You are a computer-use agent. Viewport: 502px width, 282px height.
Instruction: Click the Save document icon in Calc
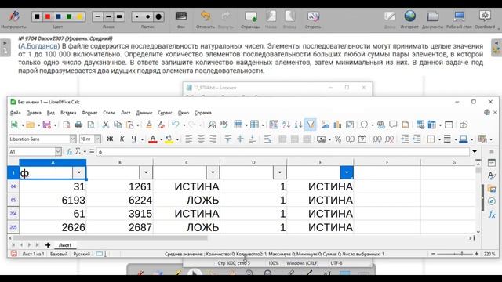47,125
